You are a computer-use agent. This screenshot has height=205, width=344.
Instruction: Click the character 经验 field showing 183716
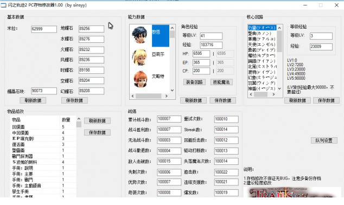point(211,45)
